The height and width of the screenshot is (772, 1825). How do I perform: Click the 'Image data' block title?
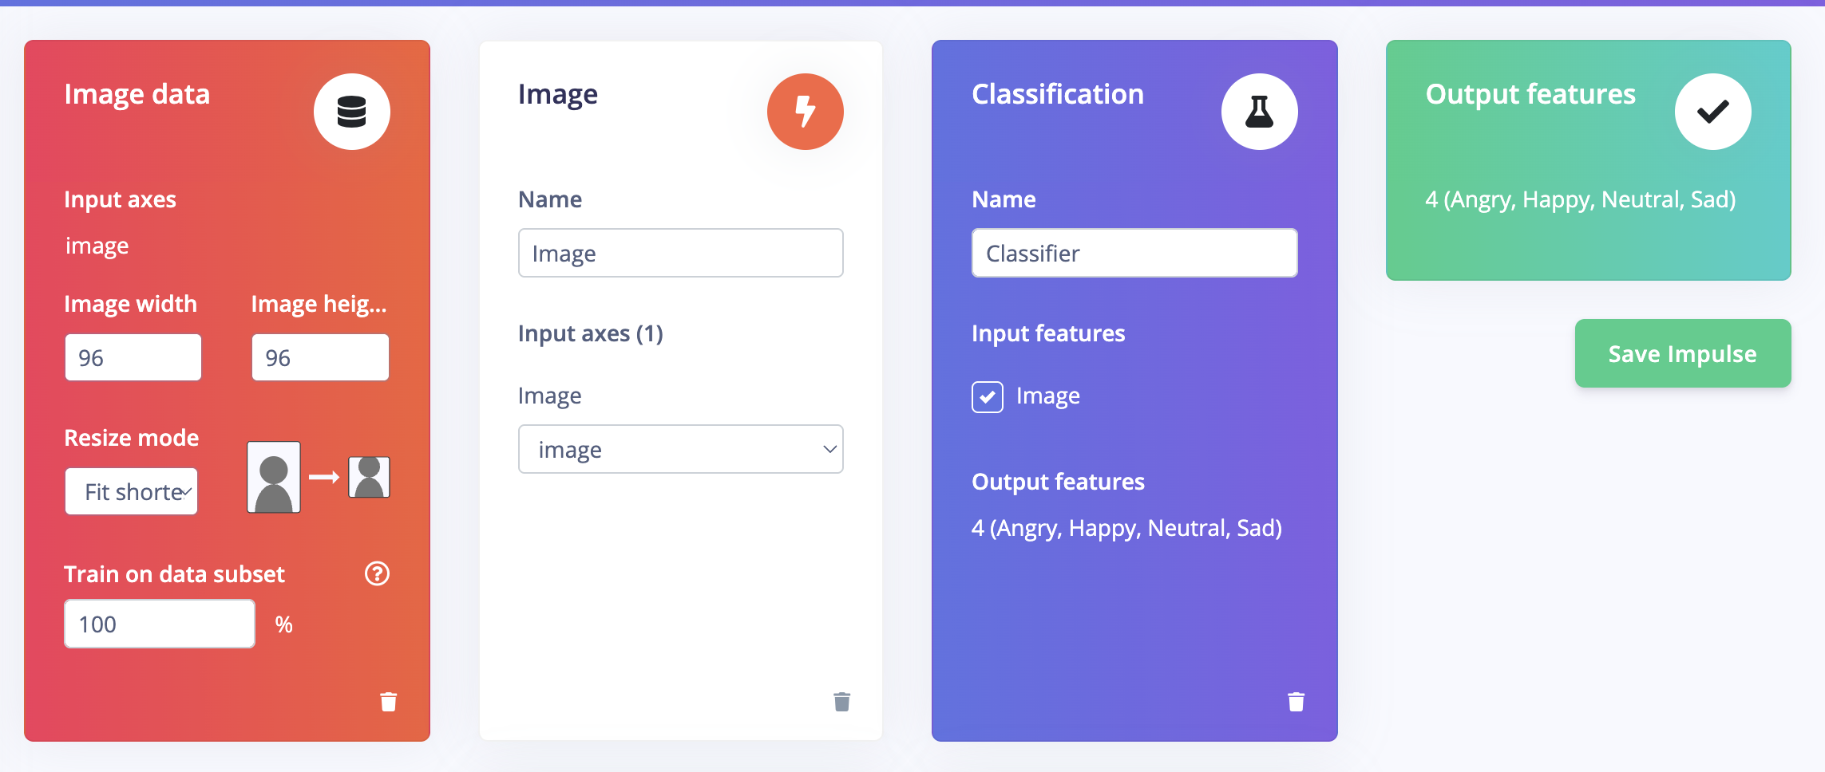[x=137, y=94]
